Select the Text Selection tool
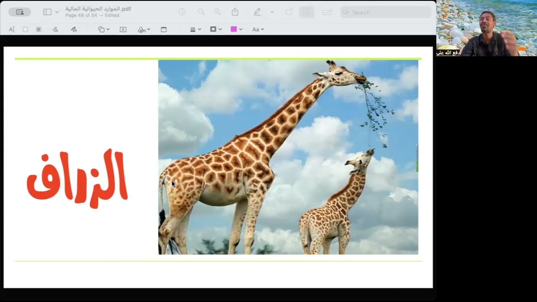 click(12, 29)
